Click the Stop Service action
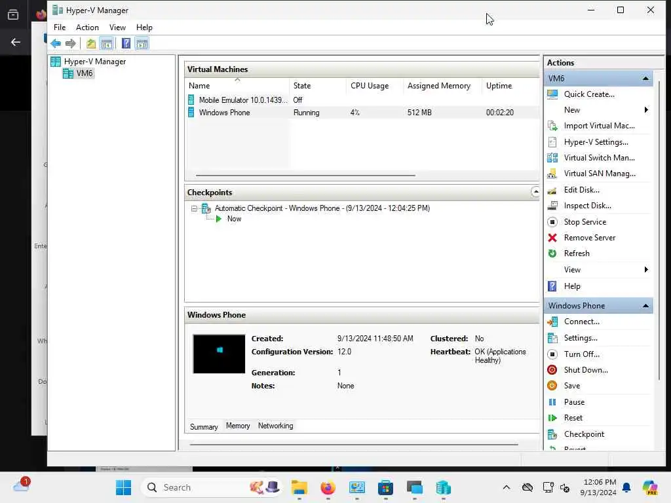 point(585,222)
